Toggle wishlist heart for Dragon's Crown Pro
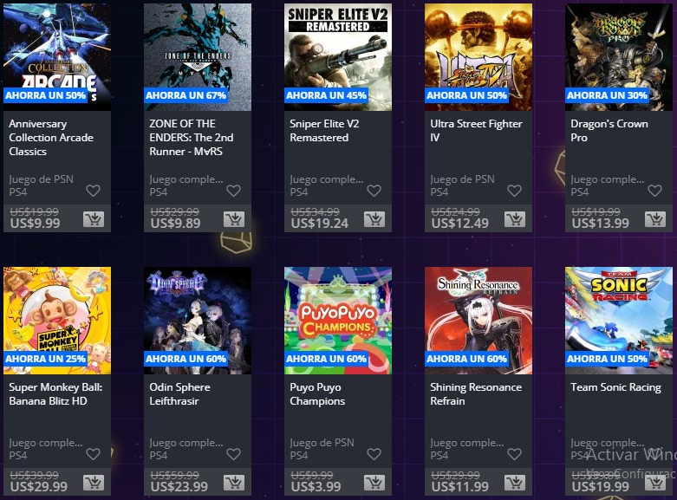677x500 pixels. (x=655, y=191)
